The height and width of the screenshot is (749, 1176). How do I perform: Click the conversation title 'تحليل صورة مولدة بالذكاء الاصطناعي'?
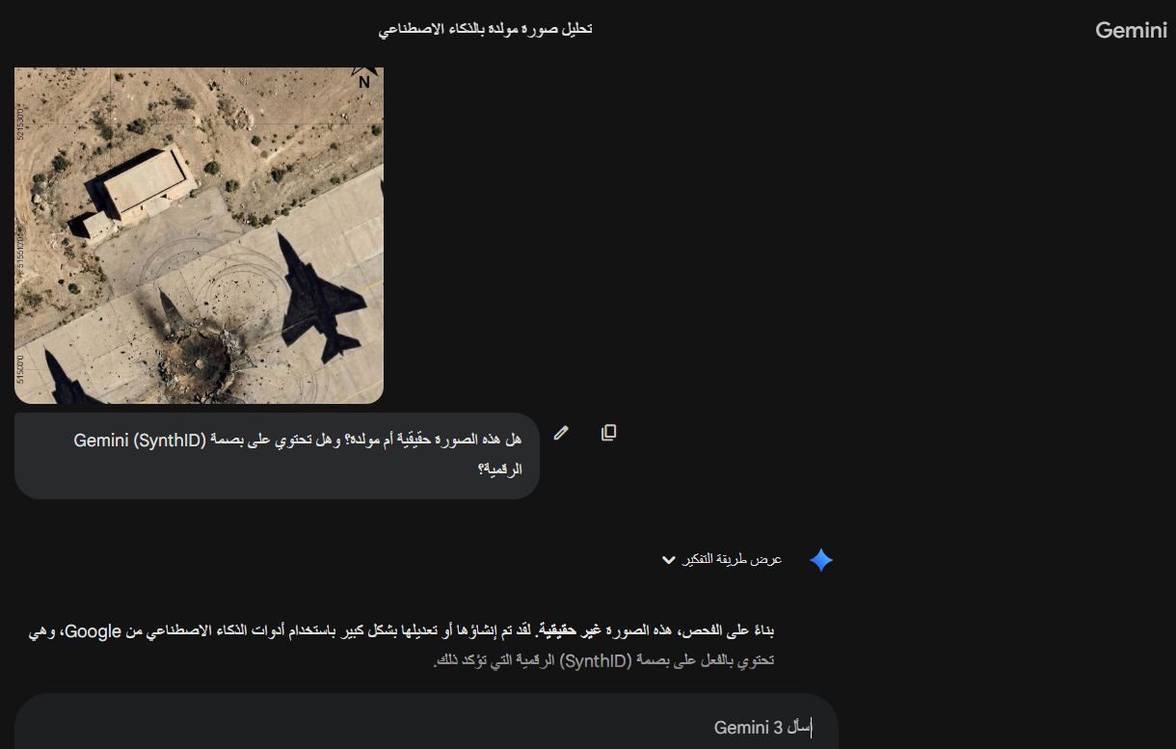486,29
